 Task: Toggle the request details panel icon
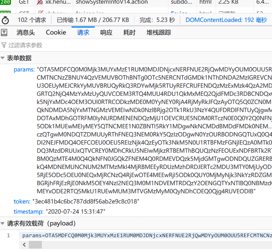pos(4,32)
